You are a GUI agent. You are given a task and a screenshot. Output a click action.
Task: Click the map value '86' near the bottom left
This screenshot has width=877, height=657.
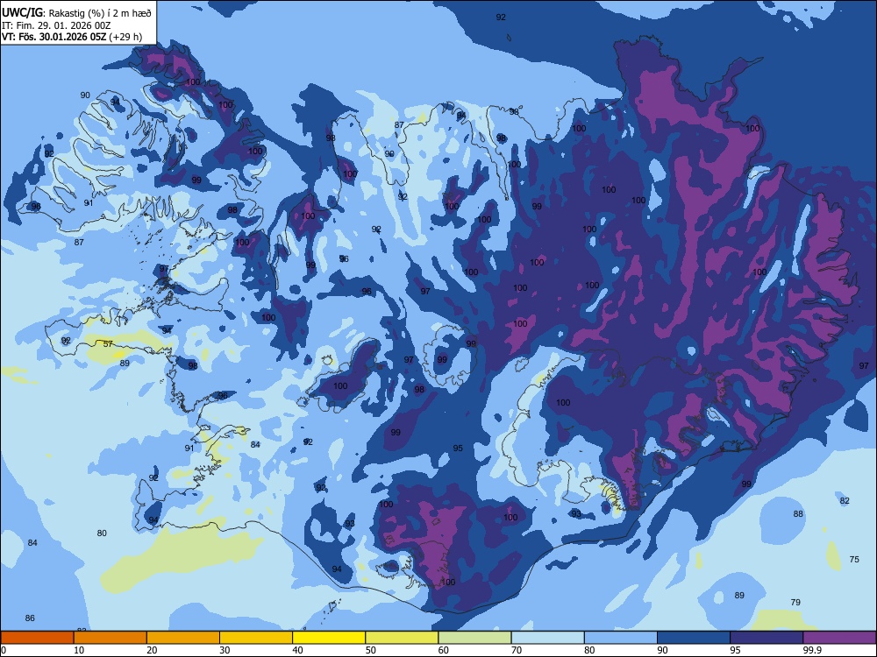click(30, 618)
